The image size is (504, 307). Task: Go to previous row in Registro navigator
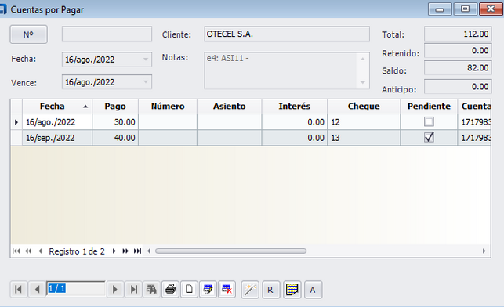40,251
